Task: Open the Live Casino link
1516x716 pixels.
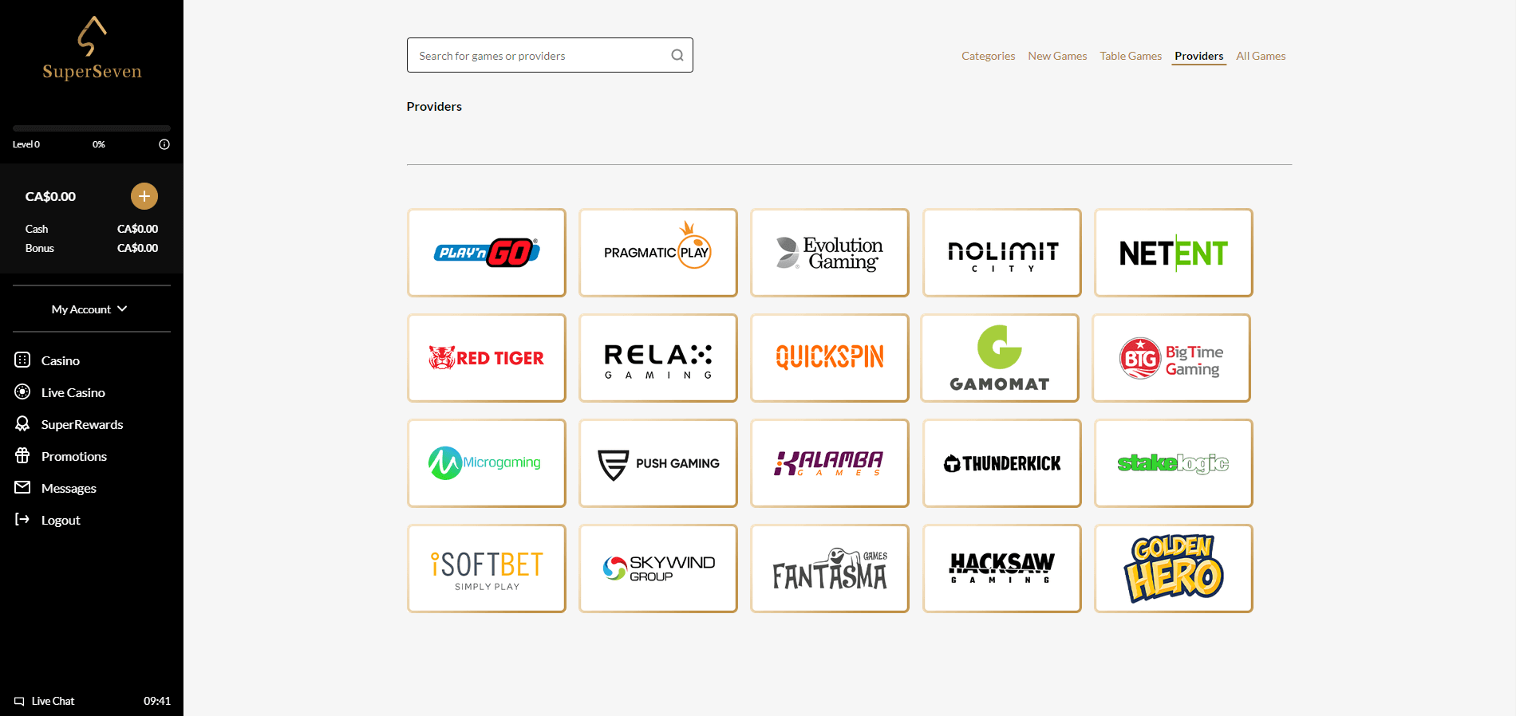Action: (73, 392)
